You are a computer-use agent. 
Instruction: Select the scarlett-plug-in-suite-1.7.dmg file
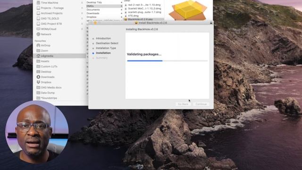(144, 12)
